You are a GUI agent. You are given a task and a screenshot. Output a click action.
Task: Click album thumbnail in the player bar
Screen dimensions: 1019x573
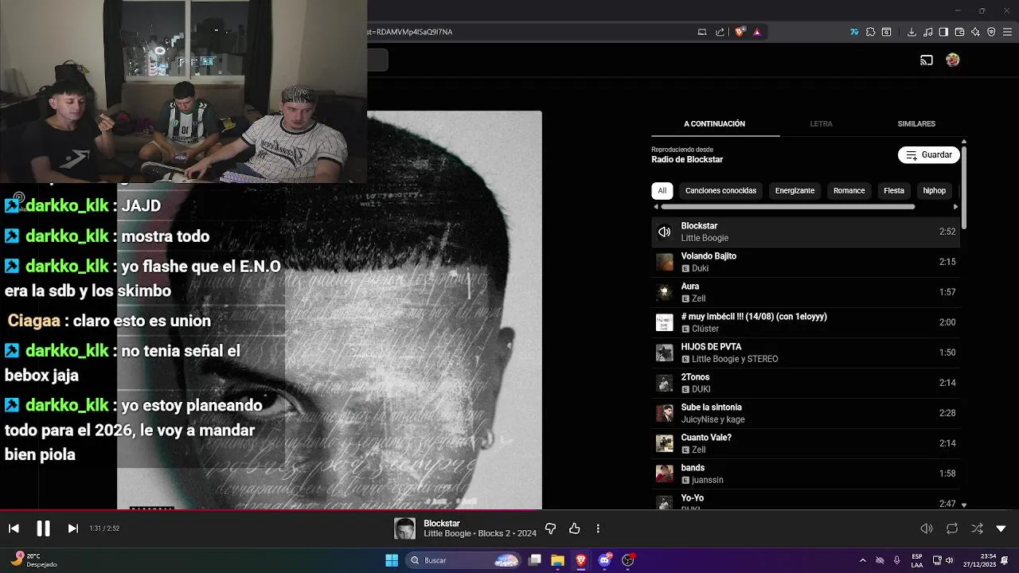coord(404,528)
